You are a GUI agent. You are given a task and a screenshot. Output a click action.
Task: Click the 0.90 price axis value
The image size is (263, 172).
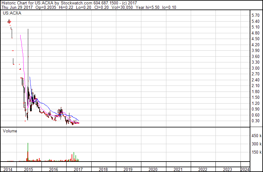pos(255,109)
